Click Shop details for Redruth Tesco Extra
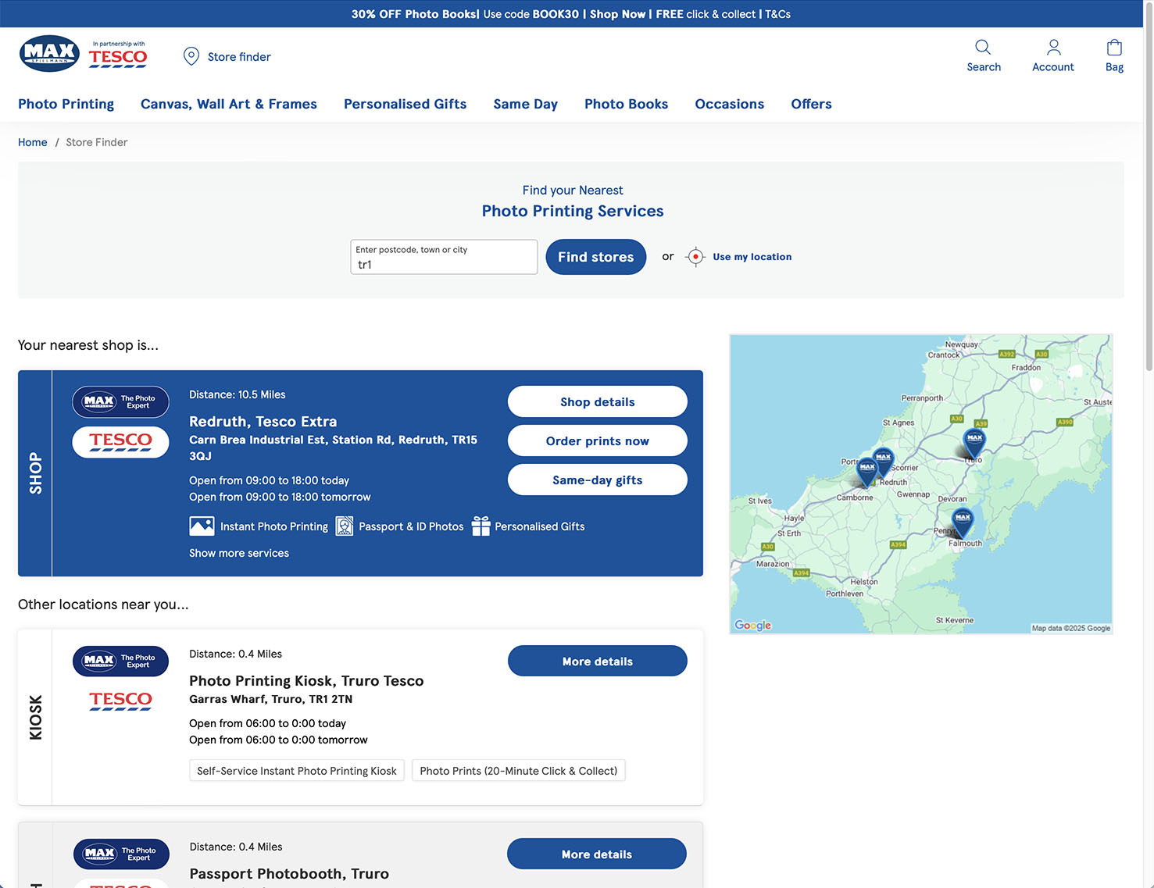This screenshot has height=888, width=1154. point(597,401)
